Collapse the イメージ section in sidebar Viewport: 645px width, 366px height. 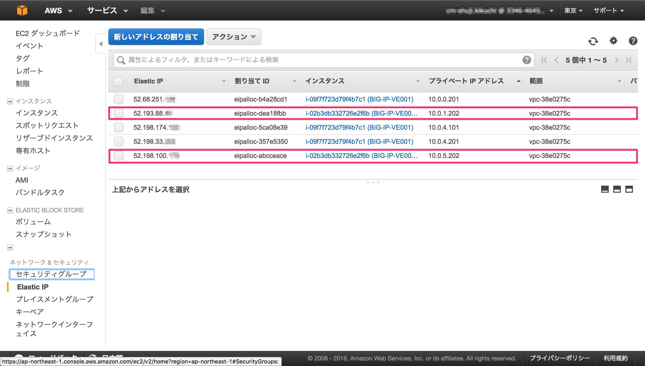[10, 168]
